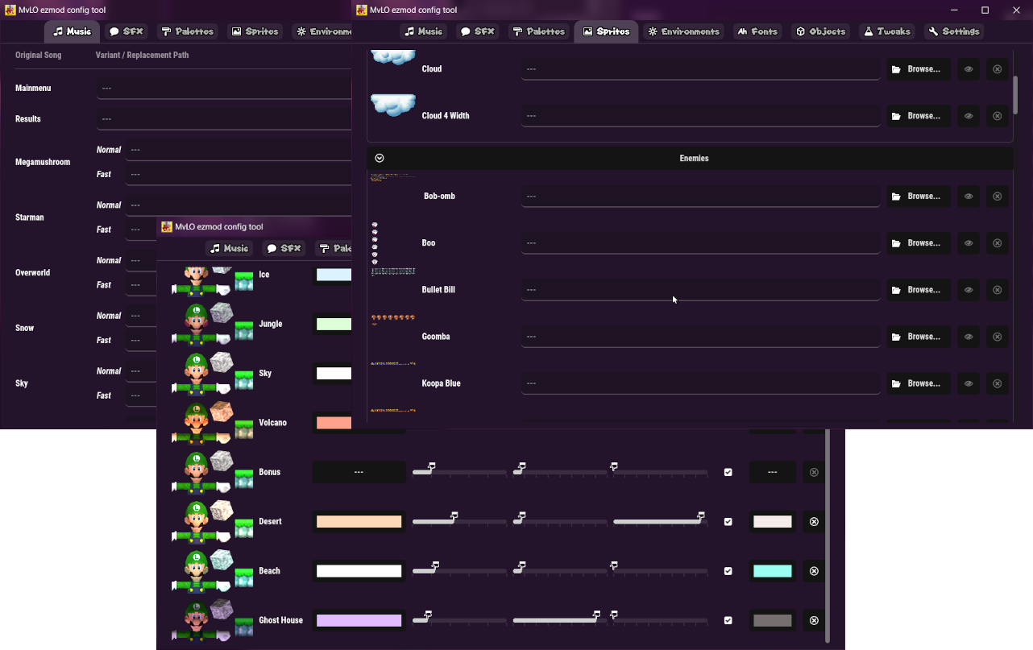Click the eye icon in the Goomba row
The width and height of the screenshot is (1033, 650).
point(969,337)
